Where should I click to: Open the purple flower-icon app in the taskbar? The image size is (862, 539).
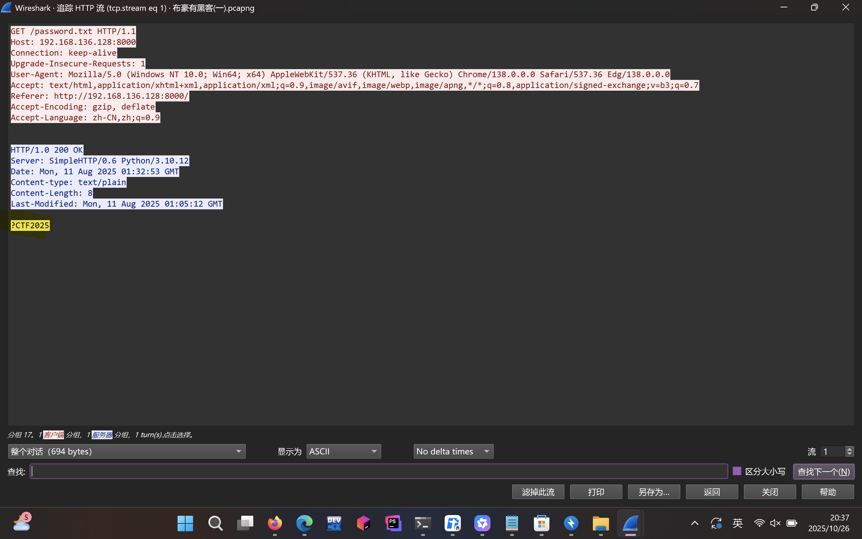[x=482, y=523]
